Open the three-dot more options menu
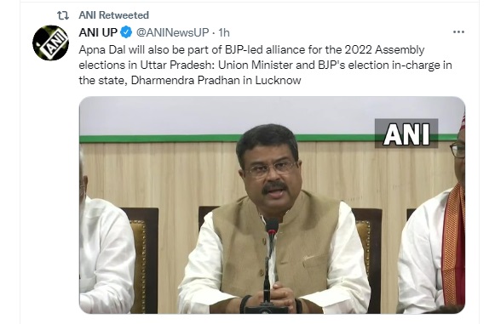 [458, 31]
